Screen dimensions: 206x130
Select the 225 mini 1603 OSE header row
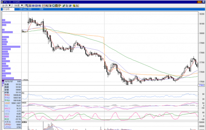tap(110, 9)
